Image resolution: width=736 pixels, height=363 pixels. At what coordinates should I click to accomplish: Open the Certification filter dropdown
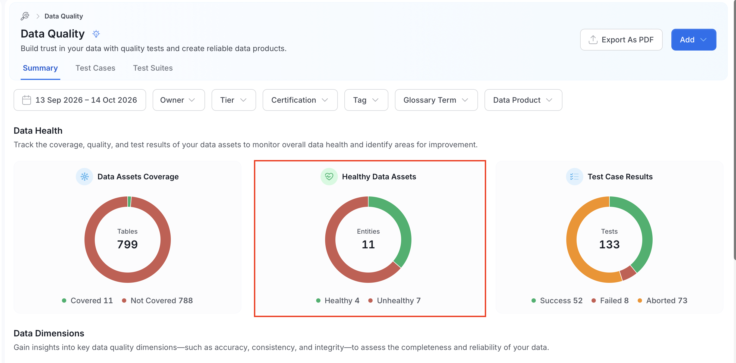(x=300, y=100)
